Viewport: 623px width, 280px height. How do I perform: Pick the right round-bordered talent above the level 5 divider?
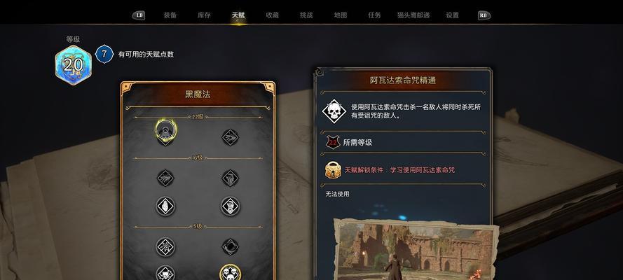pos(230,206)
